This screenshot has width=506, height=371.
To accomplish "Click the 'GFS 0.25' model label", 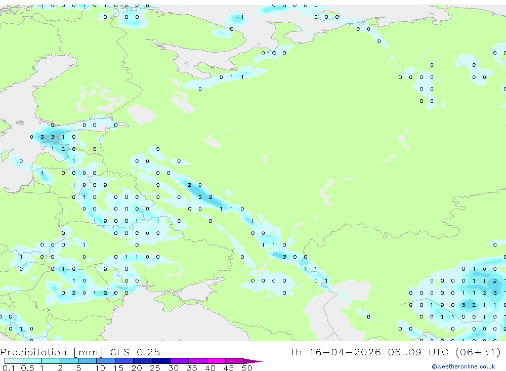I will click(x=135, y=352).
